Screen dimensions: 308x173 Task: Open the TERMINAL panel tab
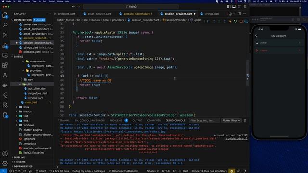coord(64,120)
